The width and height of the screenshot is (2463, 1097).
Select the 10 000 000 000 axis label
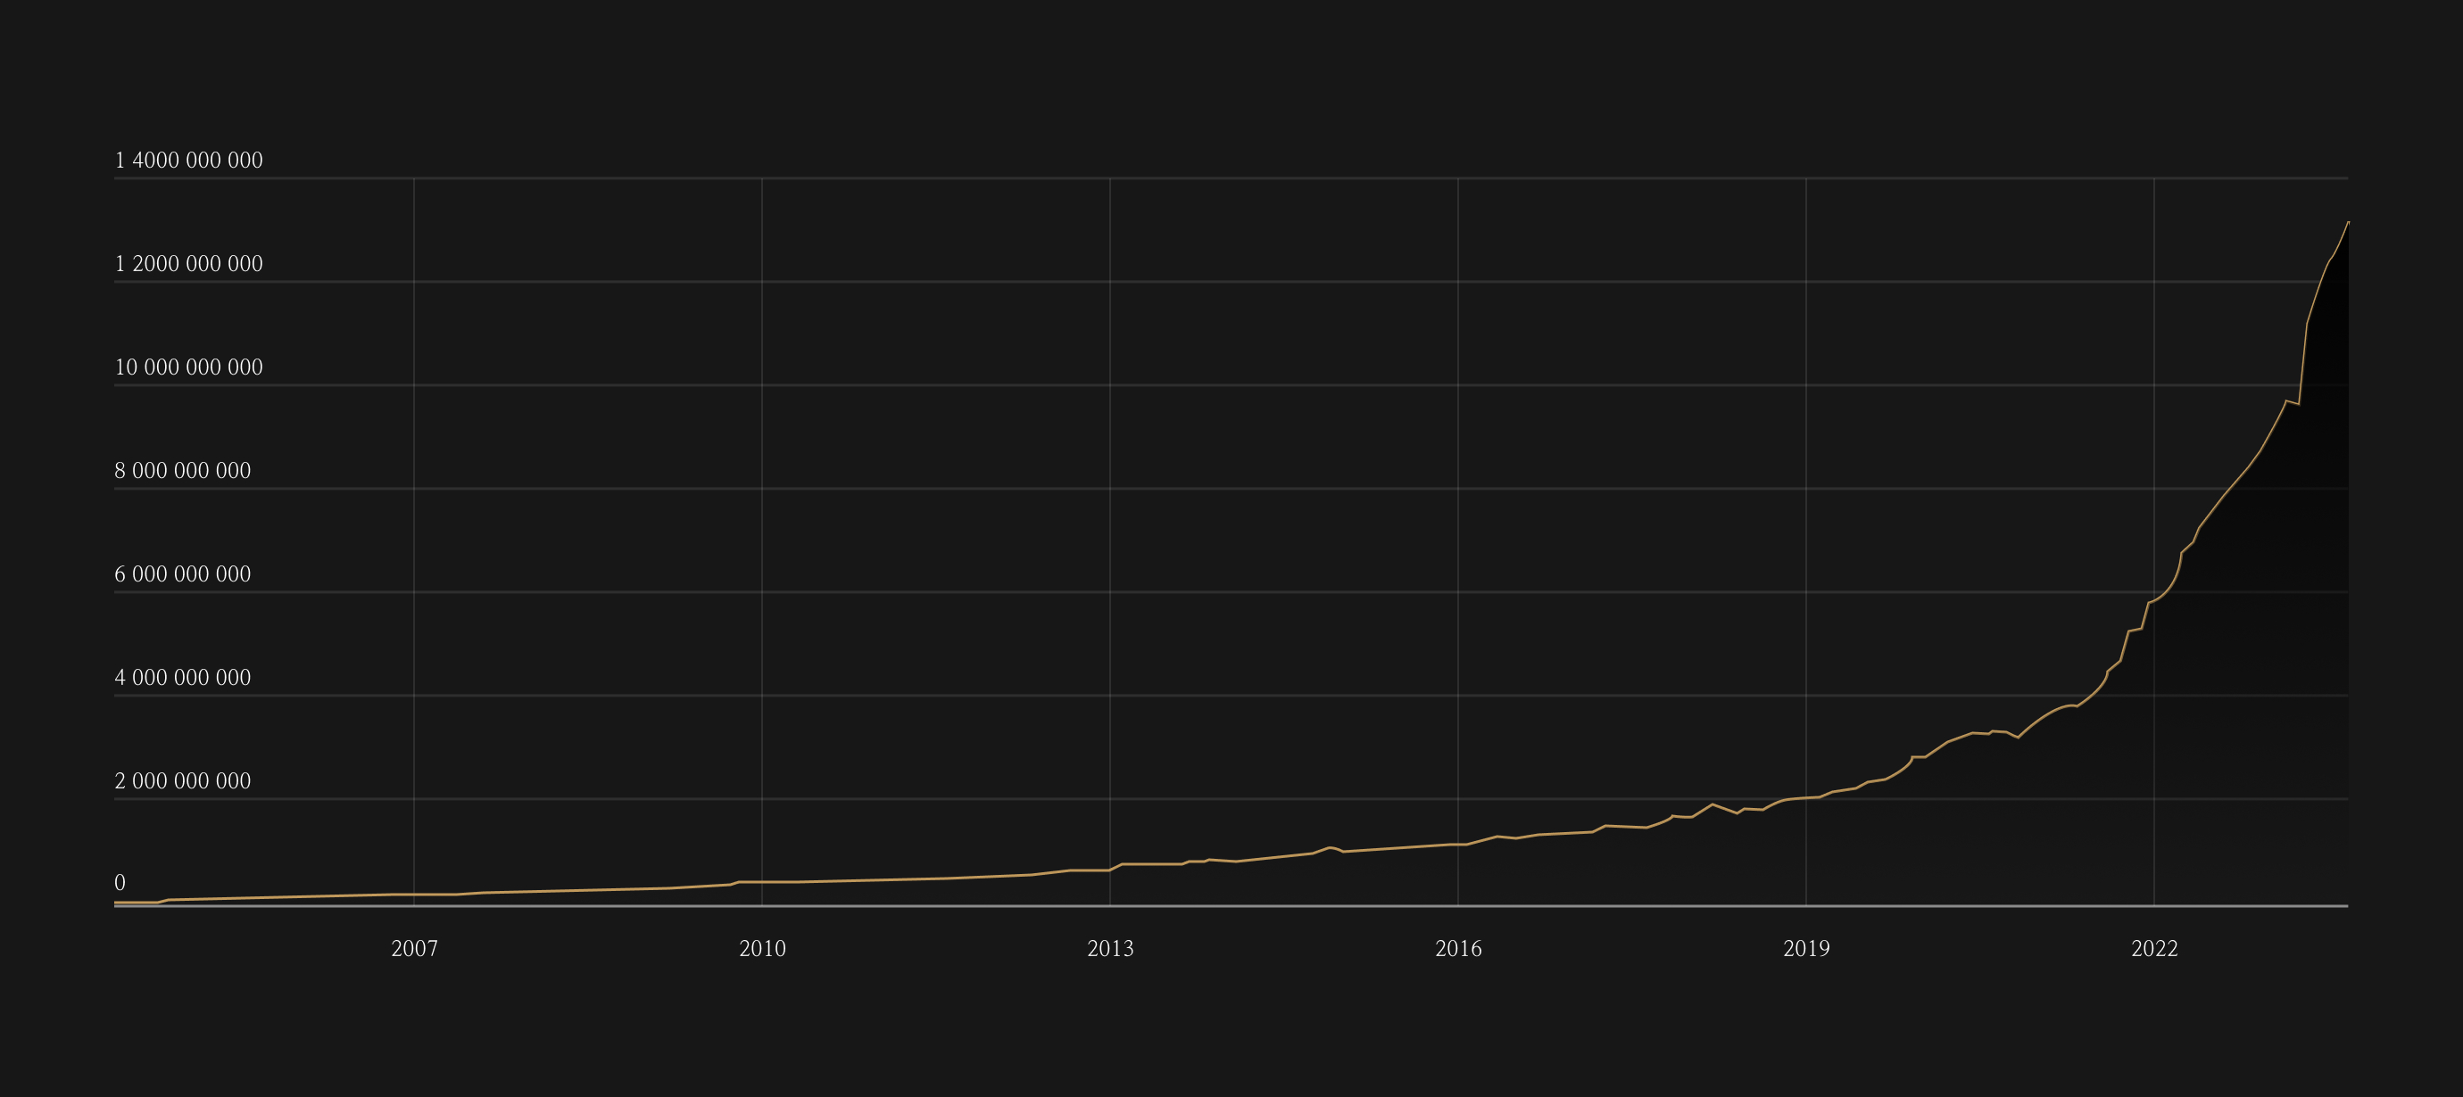point(188,367)
